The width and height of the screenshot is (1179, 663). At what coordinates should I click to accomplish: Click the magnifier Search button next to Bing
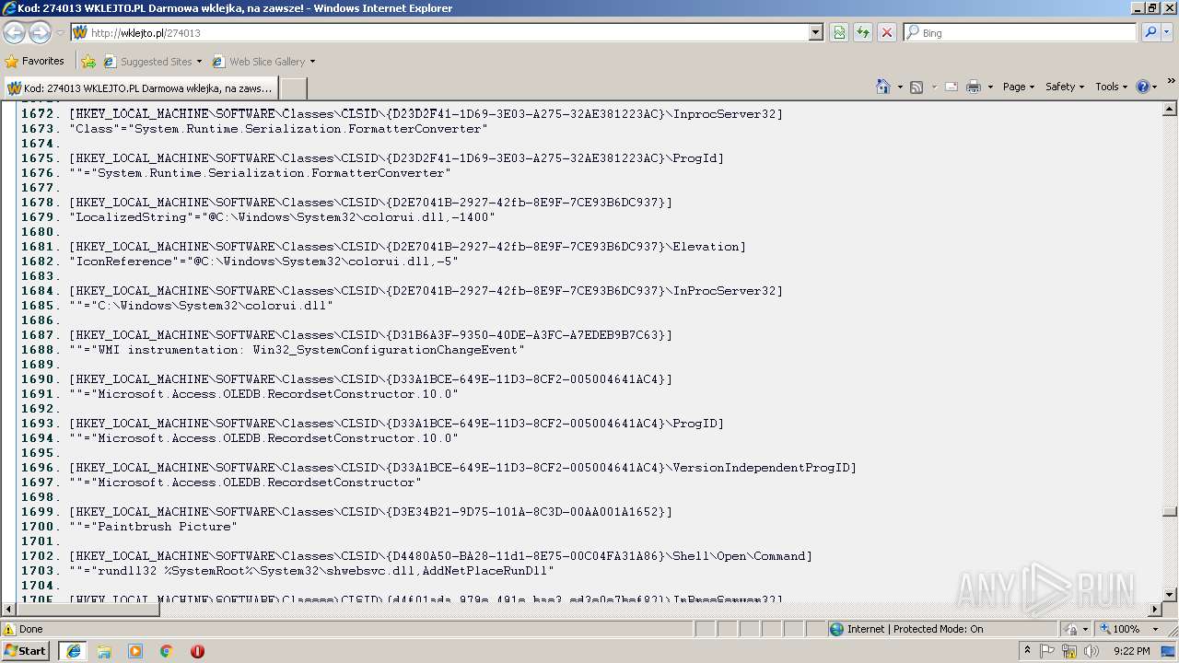click(1150, 32)
